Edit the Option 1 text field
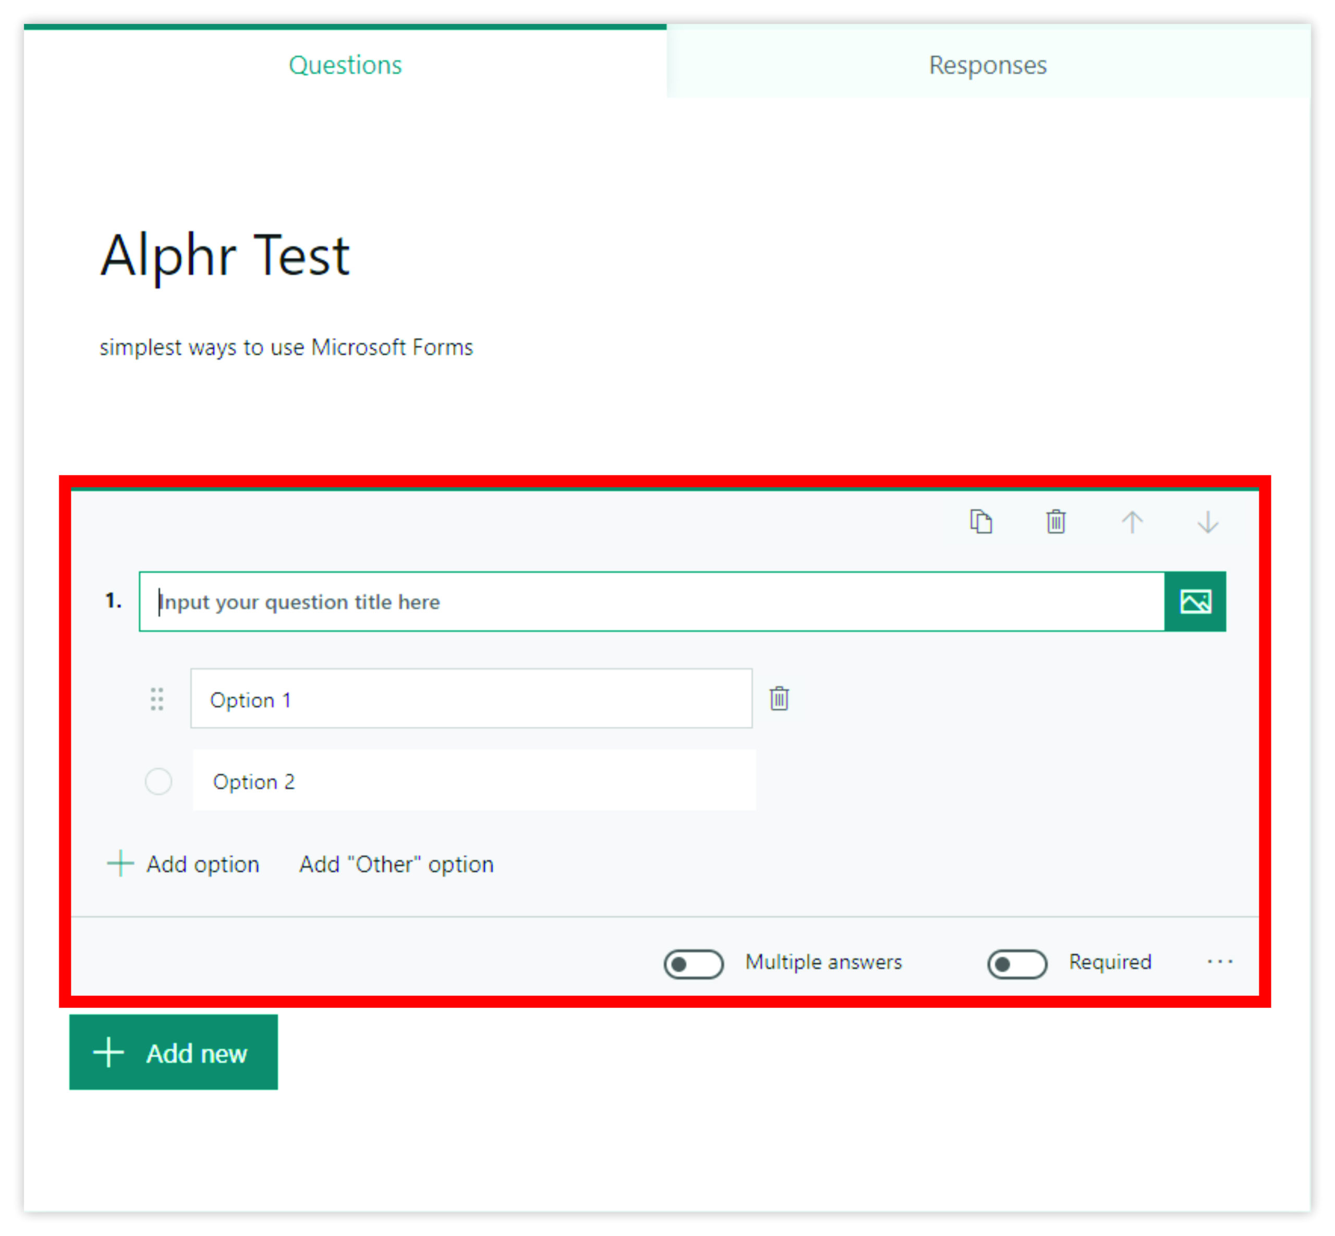The image size is (1335, 1236). pyautogui.click(x=471, y=699)
